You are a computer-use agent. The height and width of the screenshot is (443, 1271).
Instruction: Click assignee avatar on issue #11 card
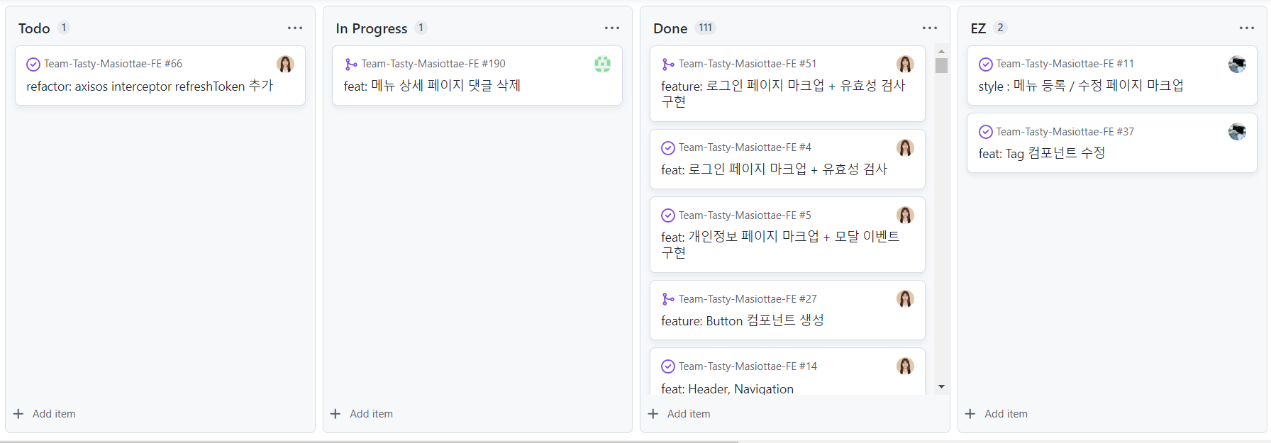pyautogui.click(x=1238, y=65)
